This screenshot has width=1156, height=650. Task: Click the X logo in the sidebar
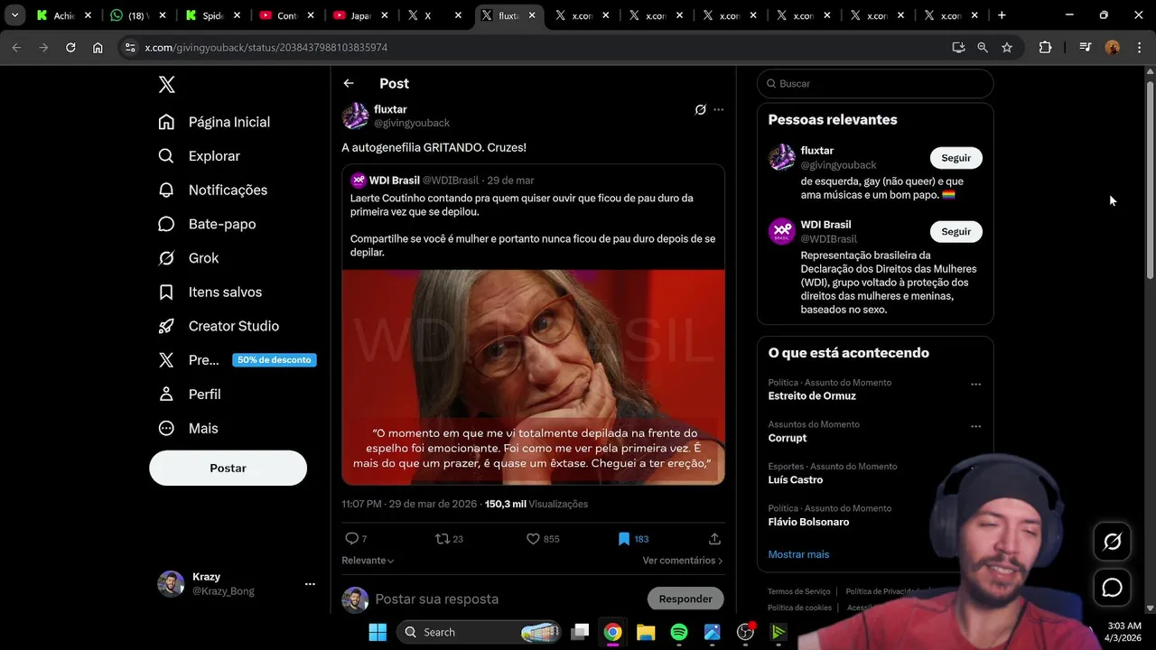pos(166,85)
